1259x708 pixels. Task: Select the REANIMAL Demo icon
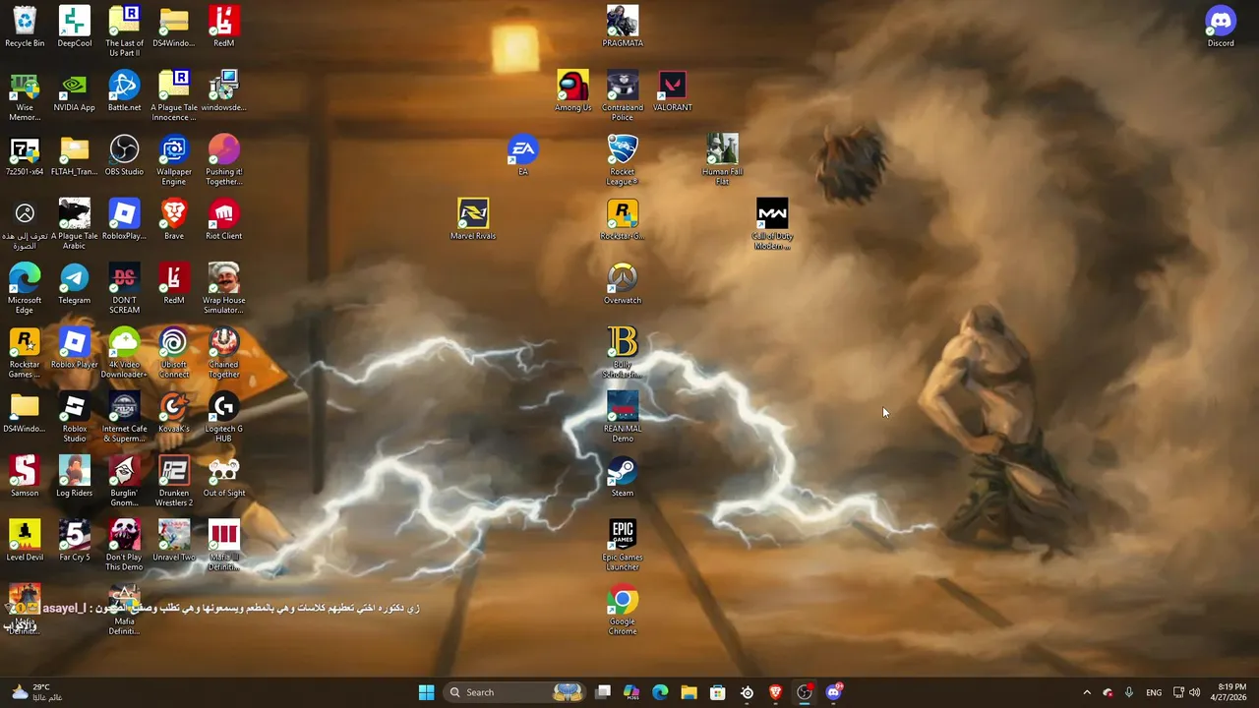pyautogui.click(x=623, y=417)
